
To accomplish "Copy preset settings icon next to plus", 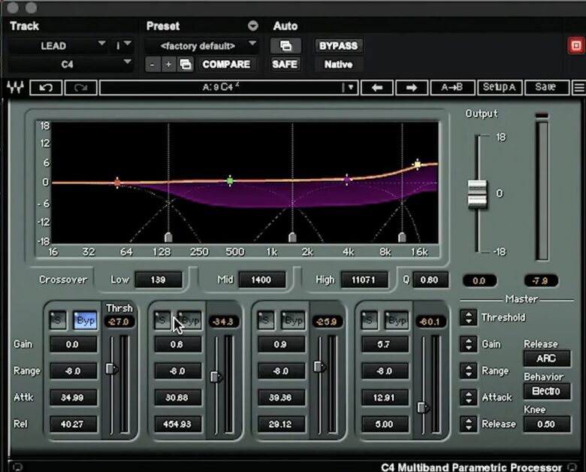I will pos(186,65).
